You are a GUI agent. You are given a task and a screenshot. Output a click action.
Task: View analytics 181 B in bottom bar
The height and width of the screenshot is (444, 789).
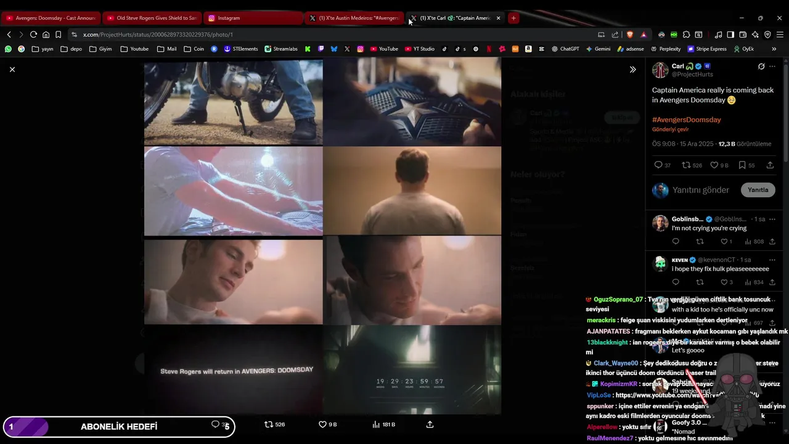(x=384, y=424)
